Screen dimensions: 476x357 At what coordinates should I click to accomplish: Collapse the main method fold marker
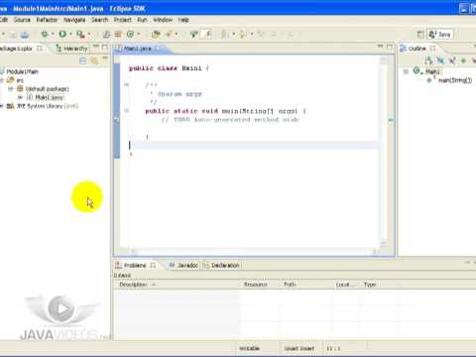click(x=126, y=110)
